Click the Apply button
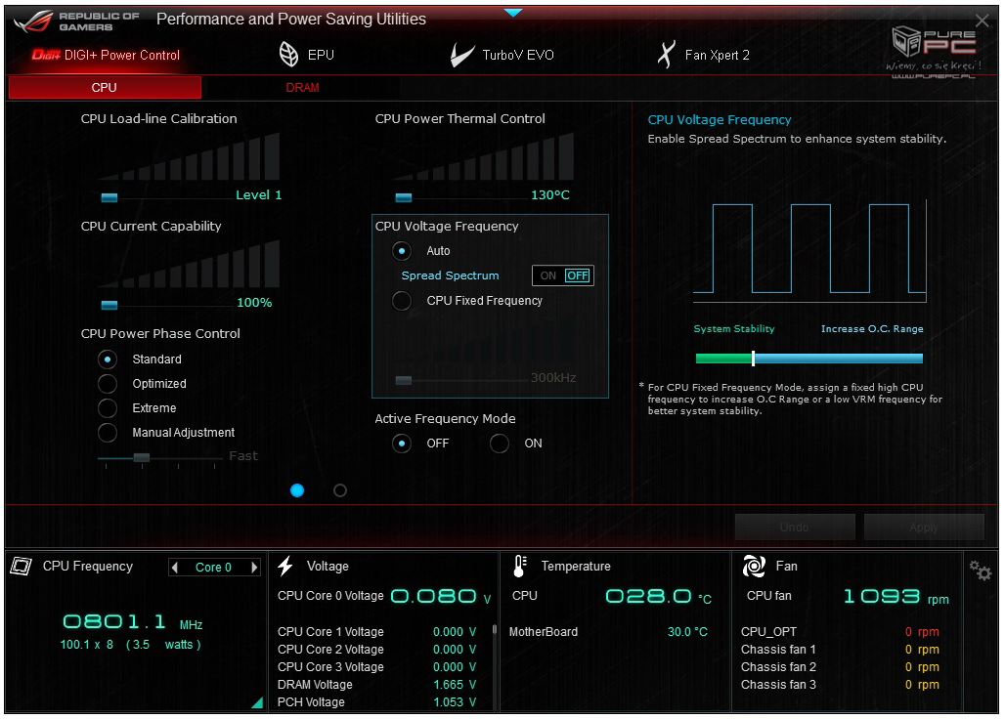This screenshot has width=1005, height=719. (923, 528)
